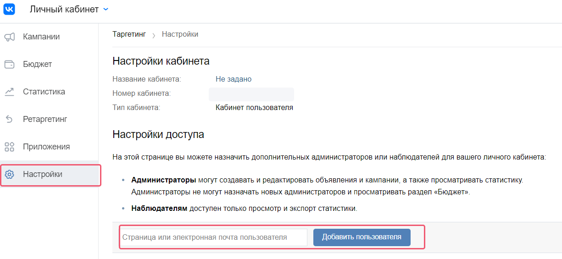Expand the Личный кабинет dropdown arrow

point(106,9)
